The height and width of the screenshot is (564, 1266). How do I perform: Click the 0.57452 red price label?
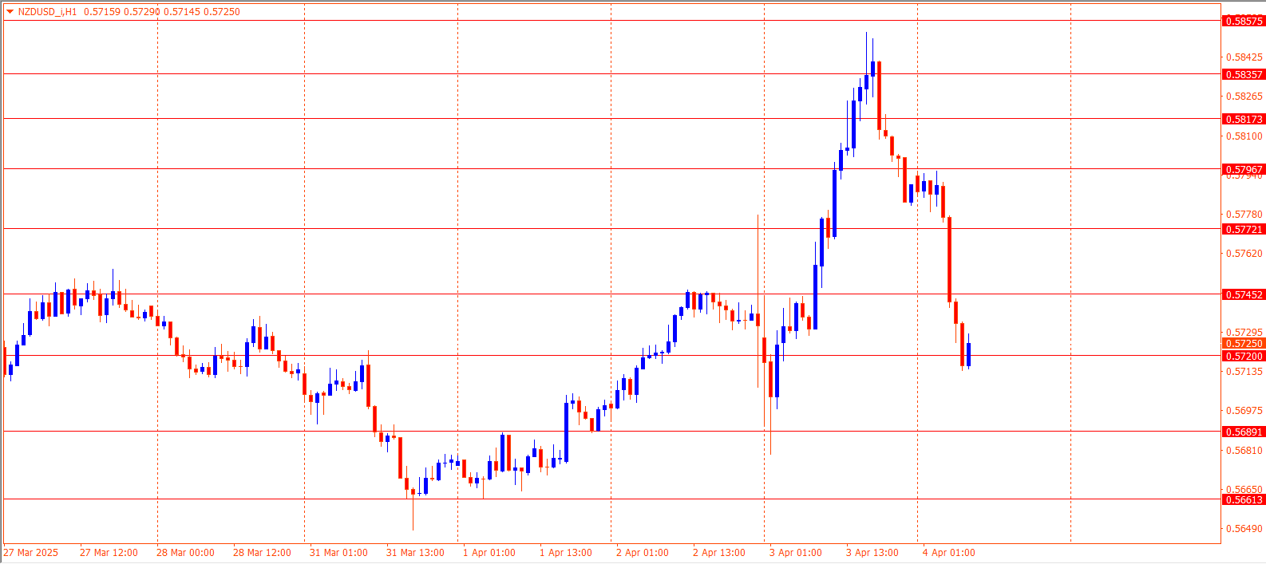(1244, 295)
